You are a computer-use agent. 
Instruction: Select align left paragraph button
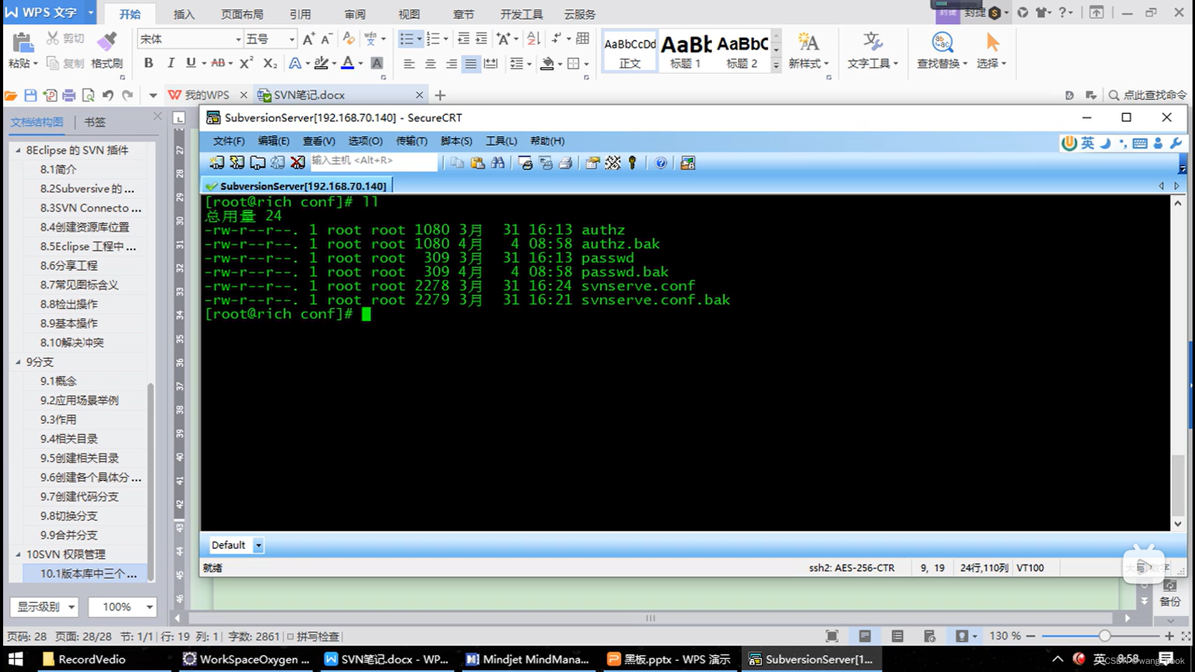tap(409, 63)
